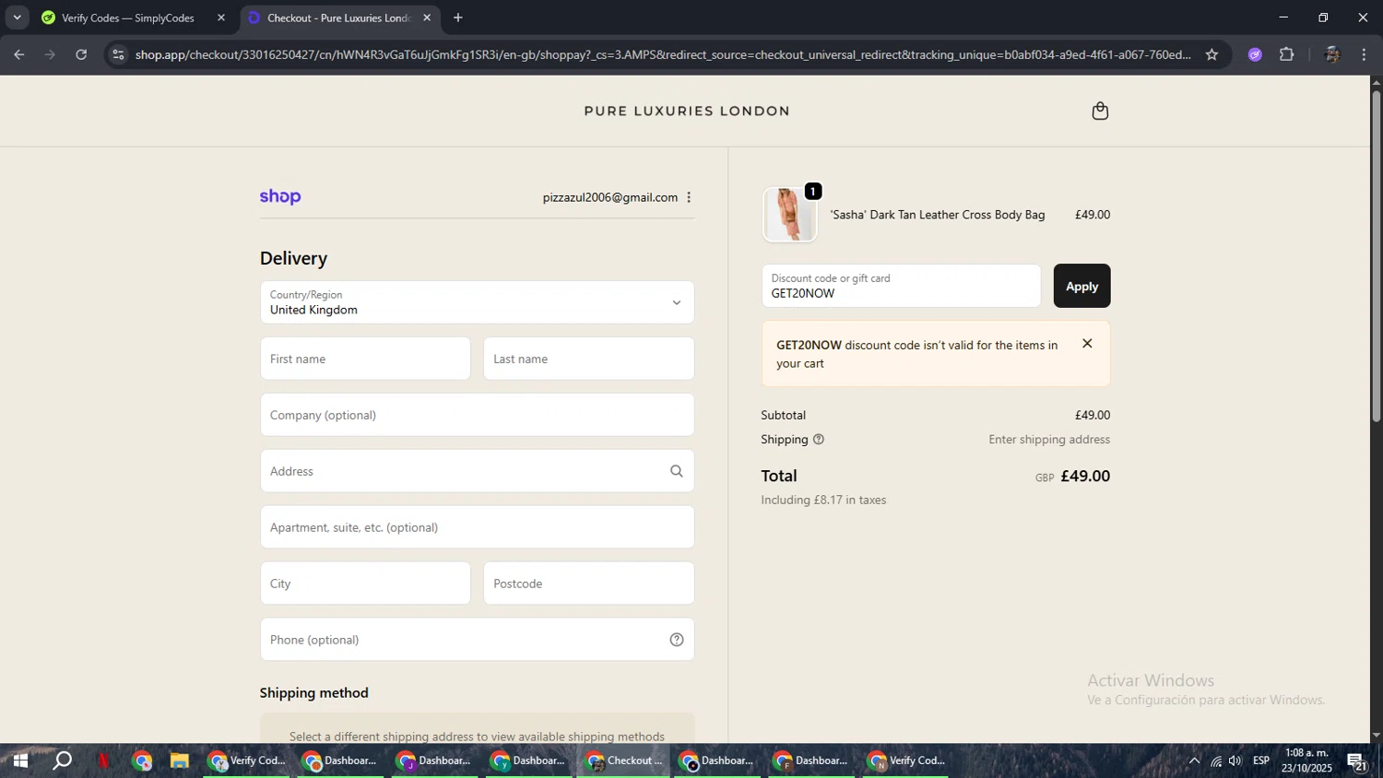This screenshot has height=778, width=1383.
Task: Switch to Verify Codes — SimplyCodes tab
Action: click(133, 18)
